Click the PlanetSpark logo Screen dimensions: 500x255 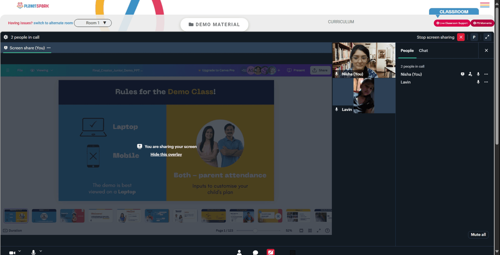click(33, 5)
